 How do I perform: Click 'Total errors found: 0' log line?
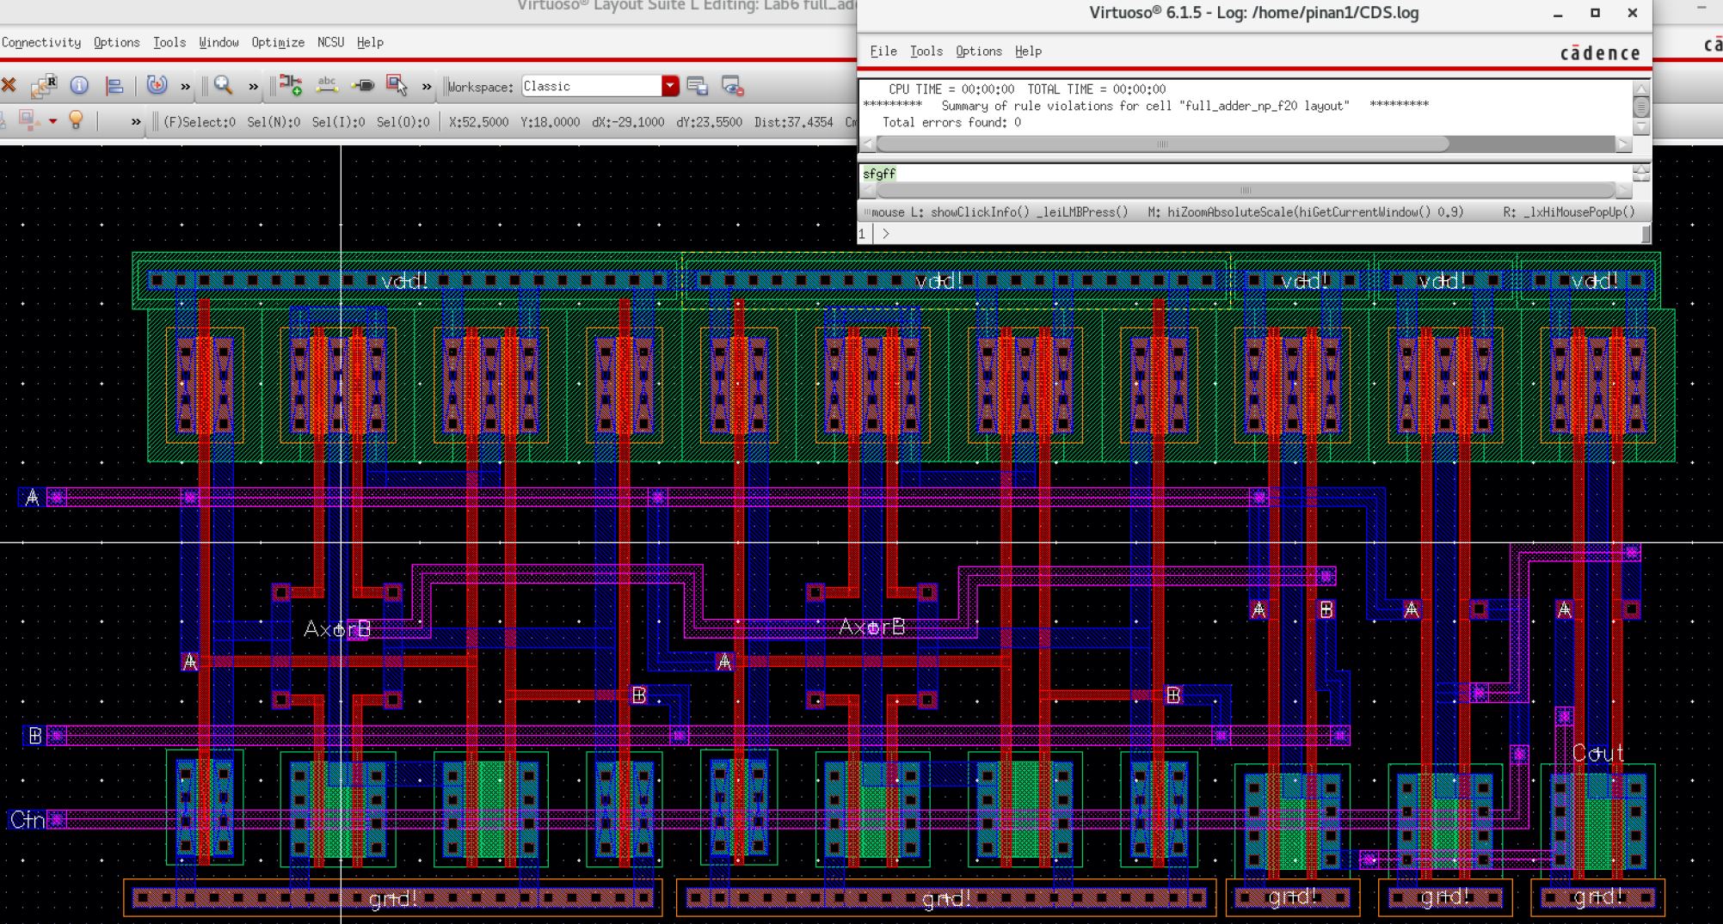point(951,122)
